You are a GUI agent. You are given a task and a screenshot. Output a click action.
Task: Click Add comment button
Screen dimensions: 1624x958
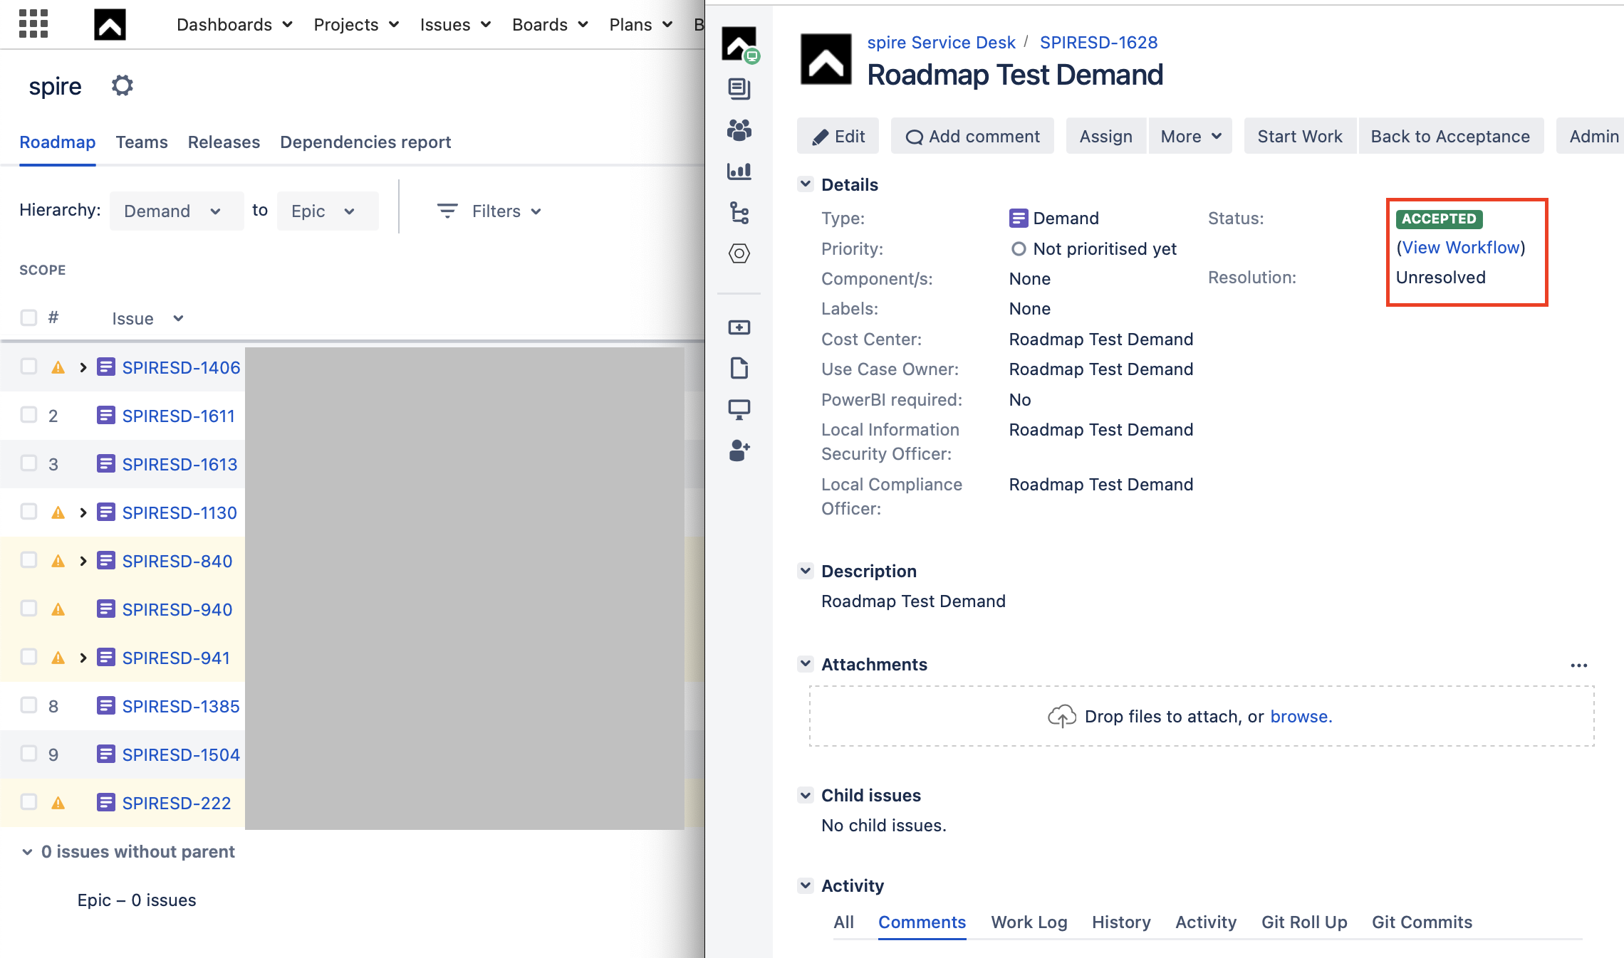coord(972,136)
